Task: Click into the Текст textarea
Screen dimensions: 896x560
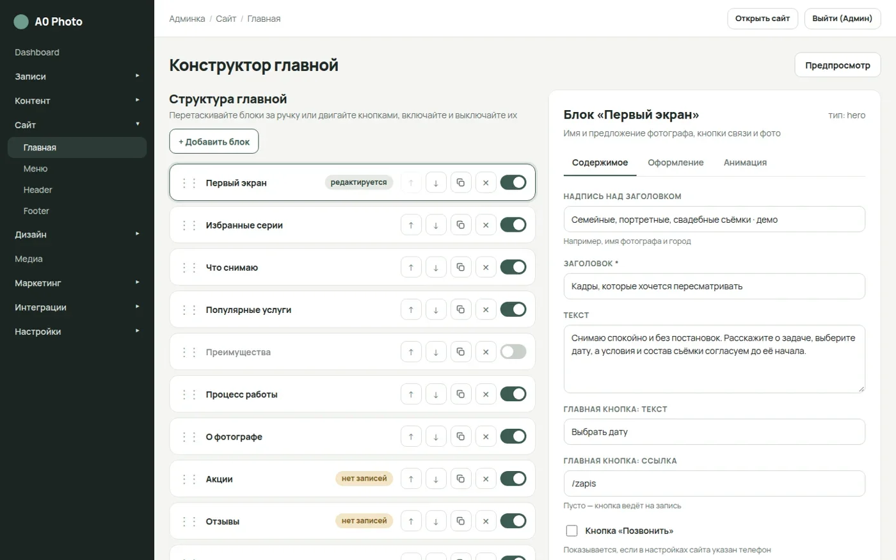Action: 714,359
